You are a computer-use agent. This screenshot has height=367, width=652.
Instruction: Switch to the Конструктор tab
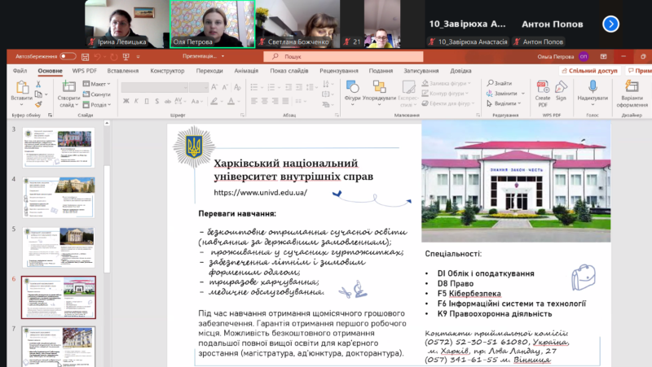pyautogui.click(x=167, y=71)
